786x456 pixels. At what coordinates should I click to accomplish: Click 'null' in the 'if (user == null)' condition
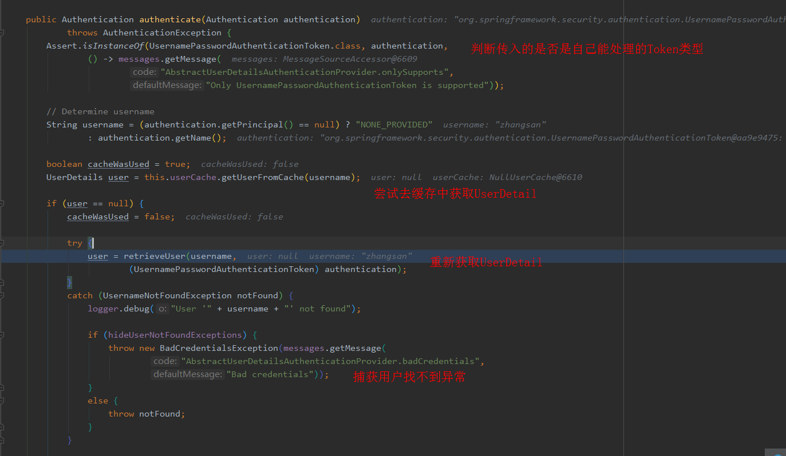pyautogui.click(x=119, y=203)
